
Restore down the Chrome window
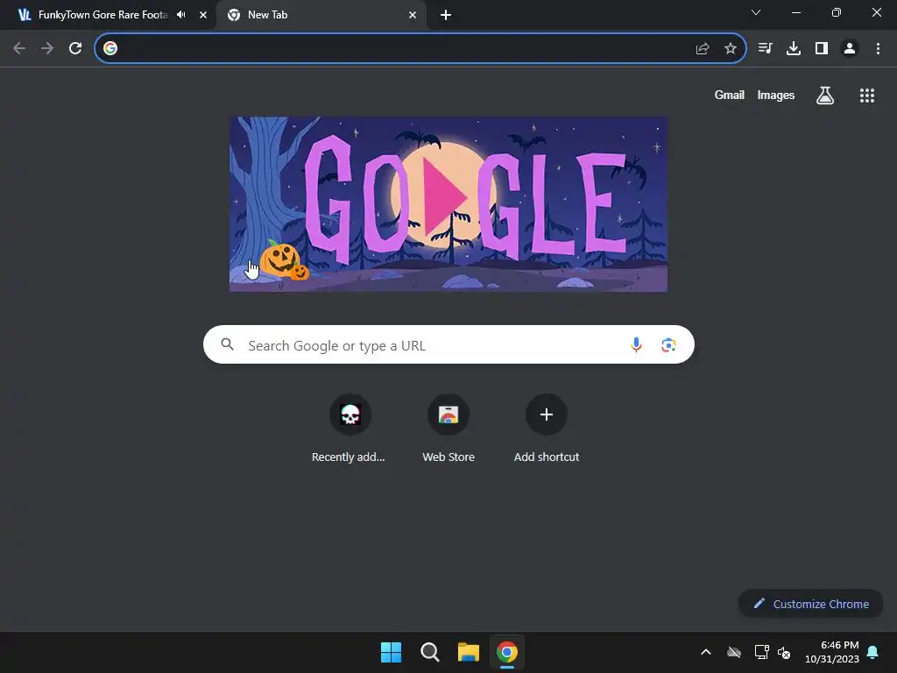point(836,12)
